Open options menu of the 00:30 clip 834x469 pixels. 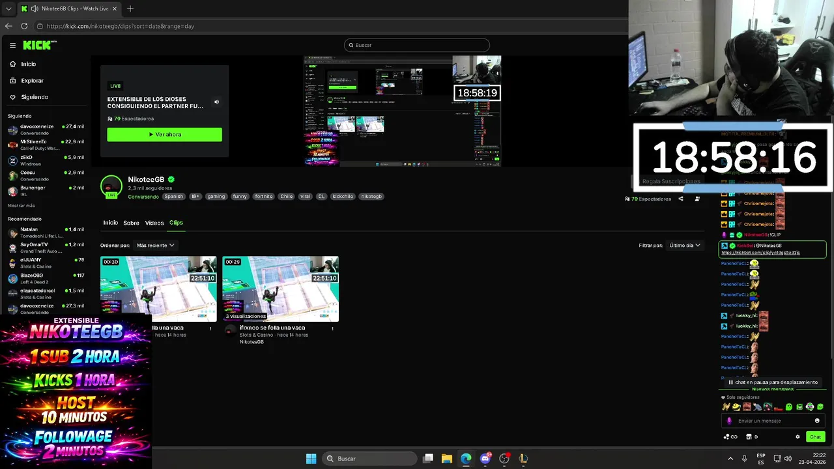click(x=210, y=328)
